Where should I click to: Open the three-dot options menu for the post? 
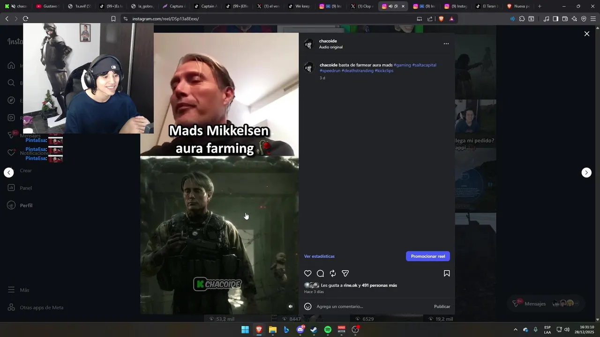pyautogui.click(x=446, y=44)
